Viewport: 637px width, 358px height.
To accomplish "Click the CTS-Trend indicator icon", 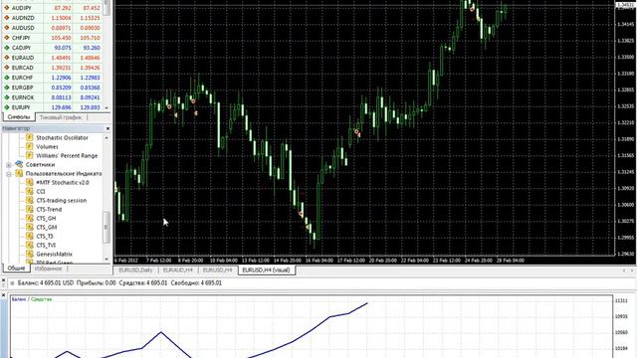I will point(29,209).
